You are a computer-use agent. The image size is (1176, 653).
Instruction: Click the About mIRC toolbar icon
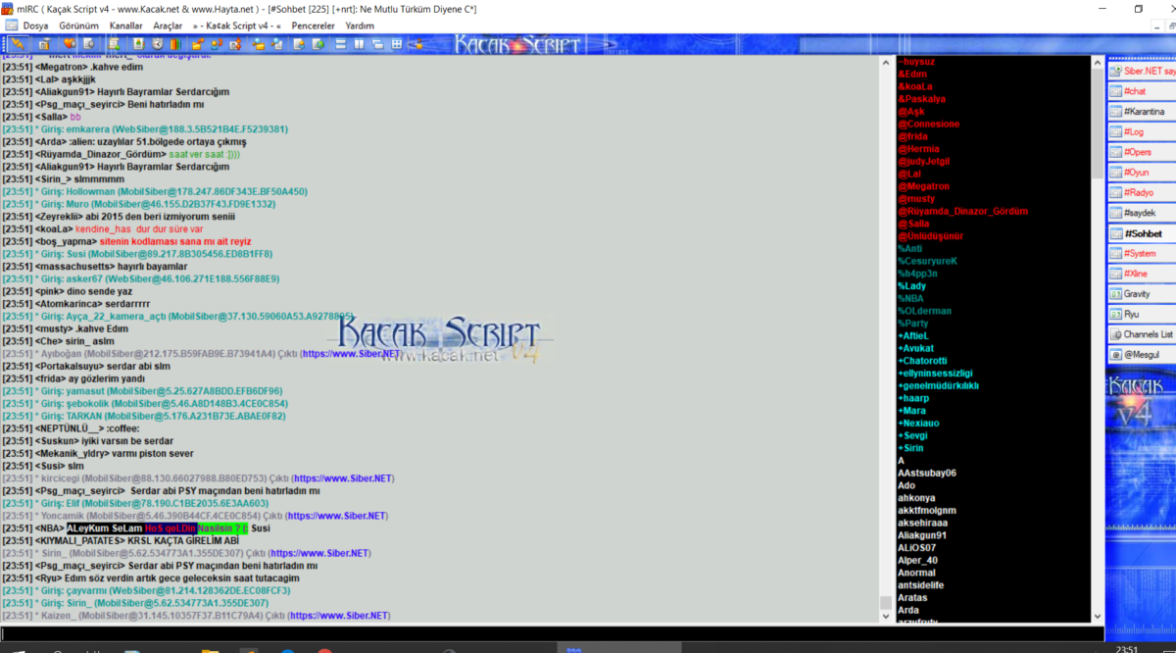click(x=417, y=44)
